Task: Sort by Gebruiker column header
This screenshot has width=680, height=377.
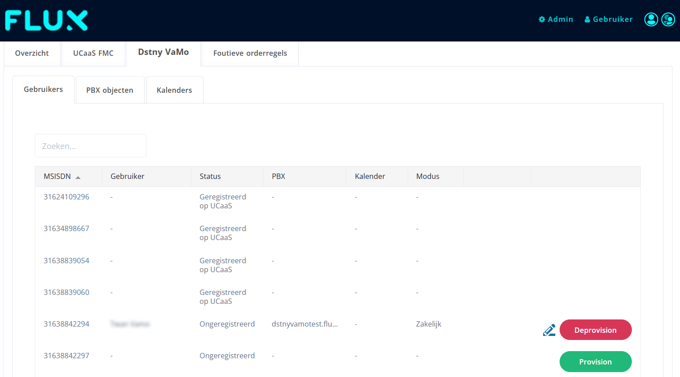Action: point(146,176)
